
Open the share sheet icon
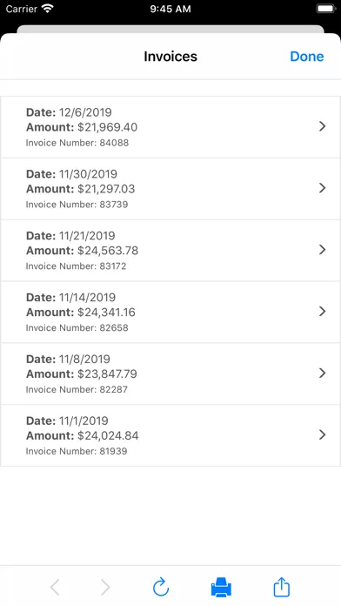[x=282, y=587]
